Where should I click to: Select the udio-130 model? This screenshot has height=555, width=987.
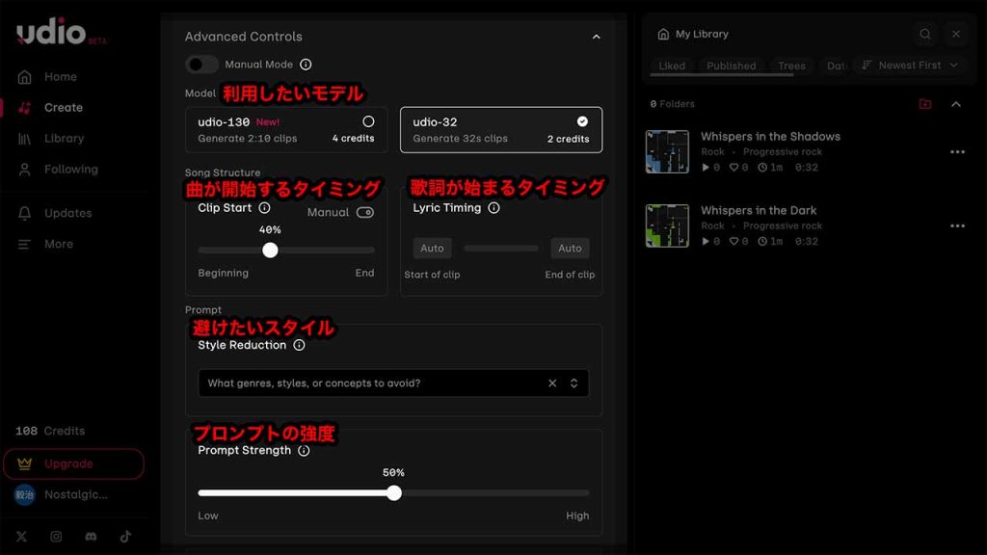pos(285,130)
